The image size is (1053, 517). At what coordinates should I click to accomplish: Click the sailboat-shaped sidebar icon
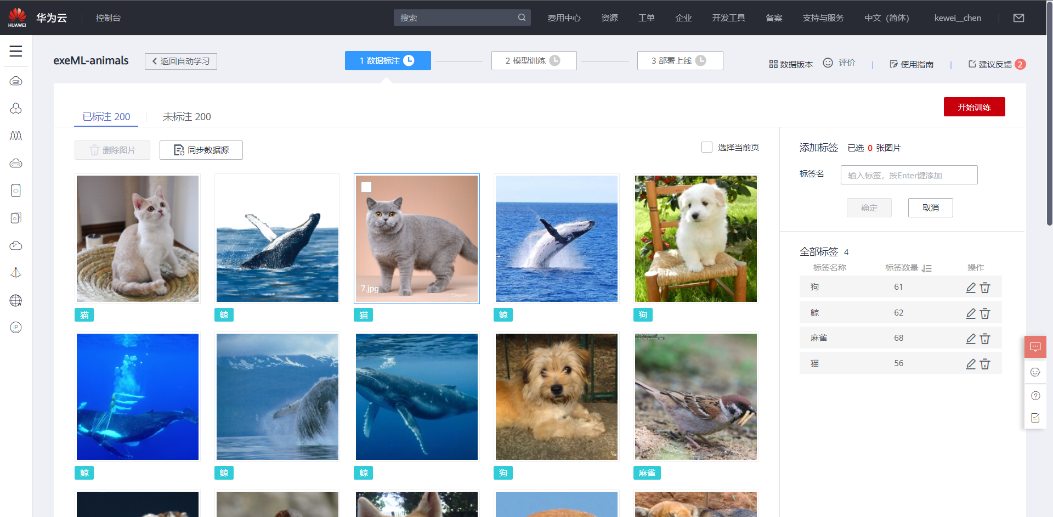tap(16, 273)
